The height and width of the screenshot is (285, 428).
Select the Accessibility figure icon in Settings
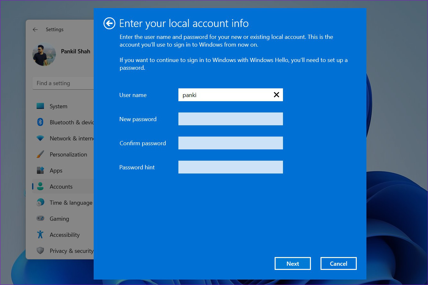coord(40,235)
